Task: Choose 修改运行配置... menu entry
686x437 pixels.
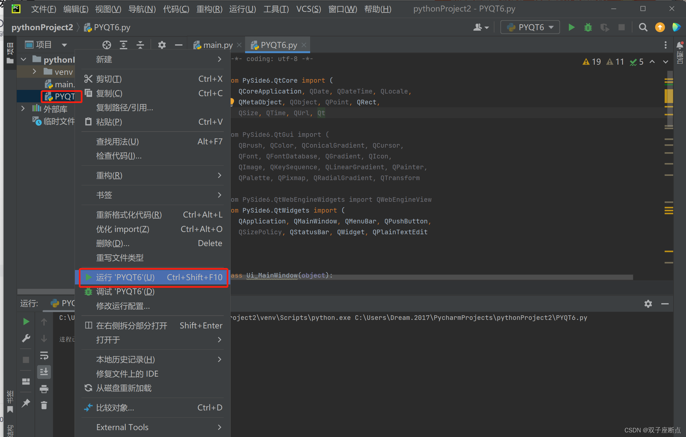Action: click(123, 306)
